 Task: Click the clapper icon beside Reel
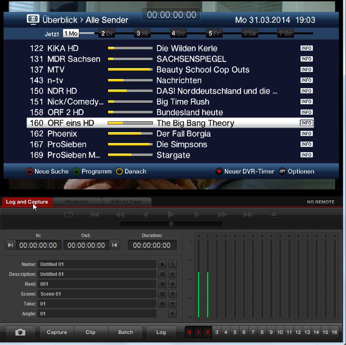coord(162,284)
